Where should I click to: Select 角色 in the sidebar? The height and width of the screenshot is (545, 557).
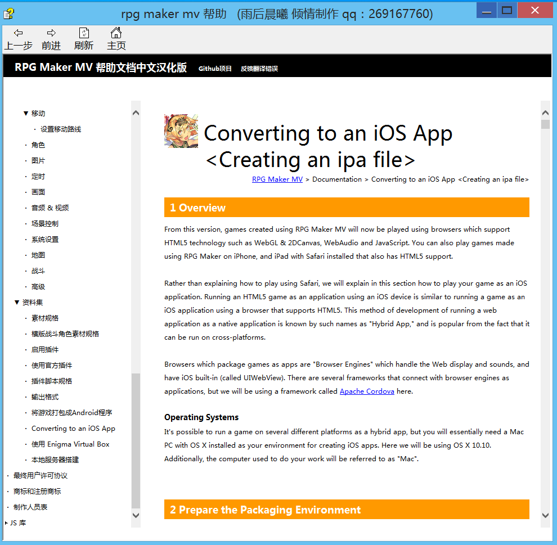click(x=38, y=145)
